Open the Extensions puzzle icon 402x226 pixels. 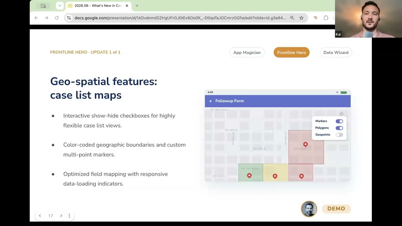326,18
